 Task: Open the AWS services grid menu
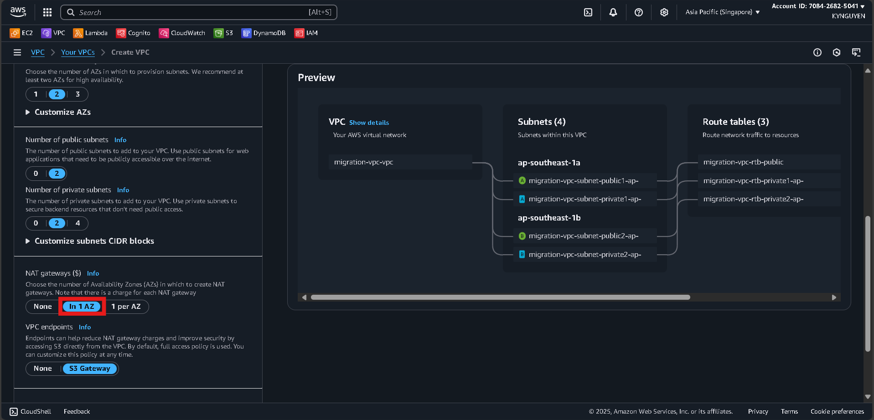47,12
